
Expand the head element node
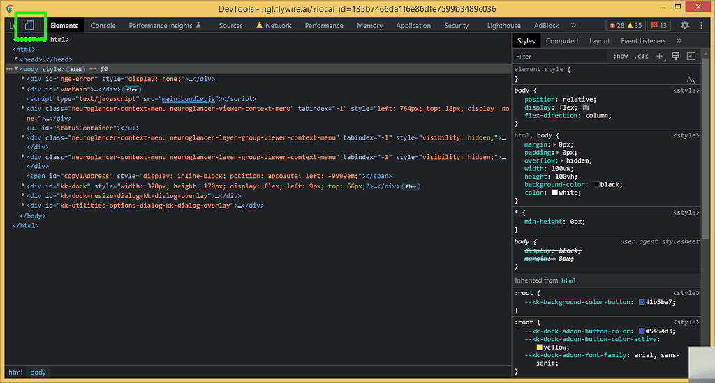pyautogui.click(x=16, y=59)
